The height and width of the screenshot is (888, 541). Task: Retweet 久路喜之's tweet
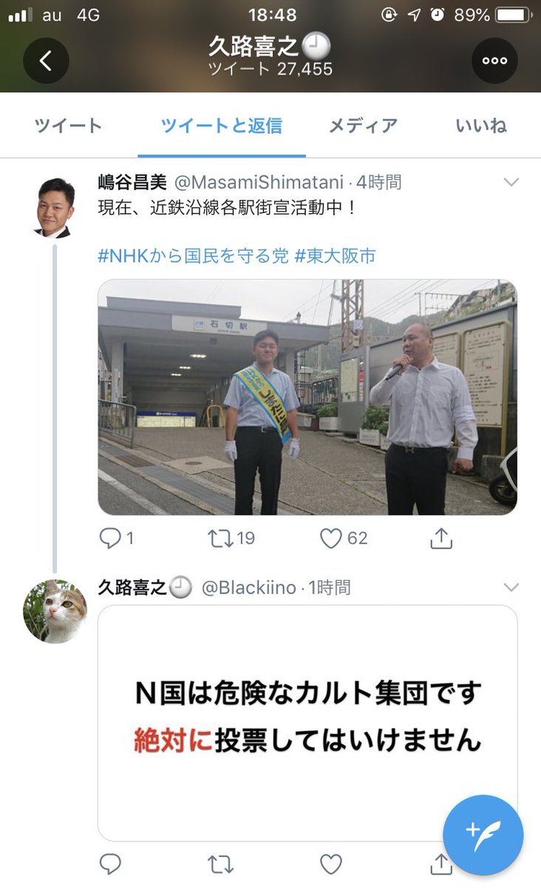point(221,863)
